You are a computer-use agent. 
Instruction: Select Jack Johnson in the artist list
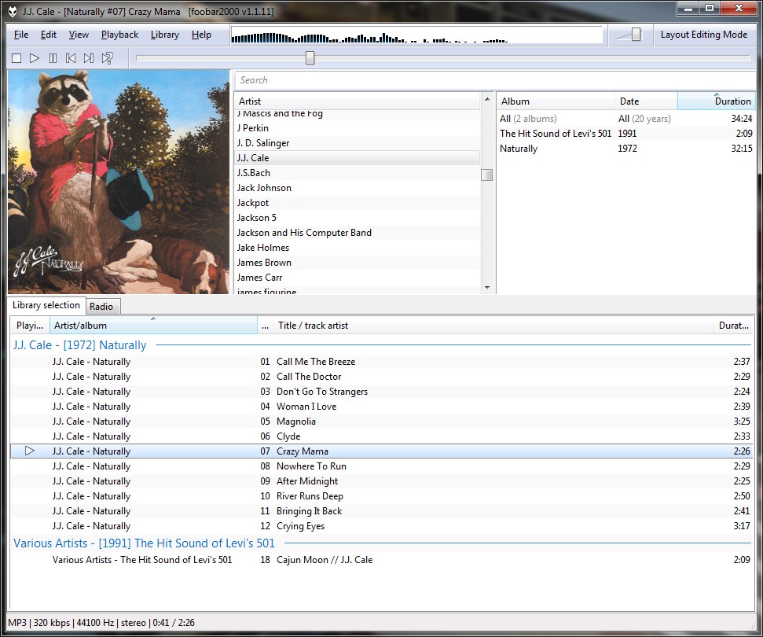(x=264, y=188)
